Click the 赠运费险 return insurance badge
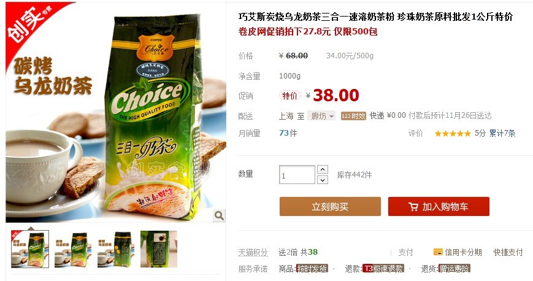This screenshot has width=533, height=281. 454,268
